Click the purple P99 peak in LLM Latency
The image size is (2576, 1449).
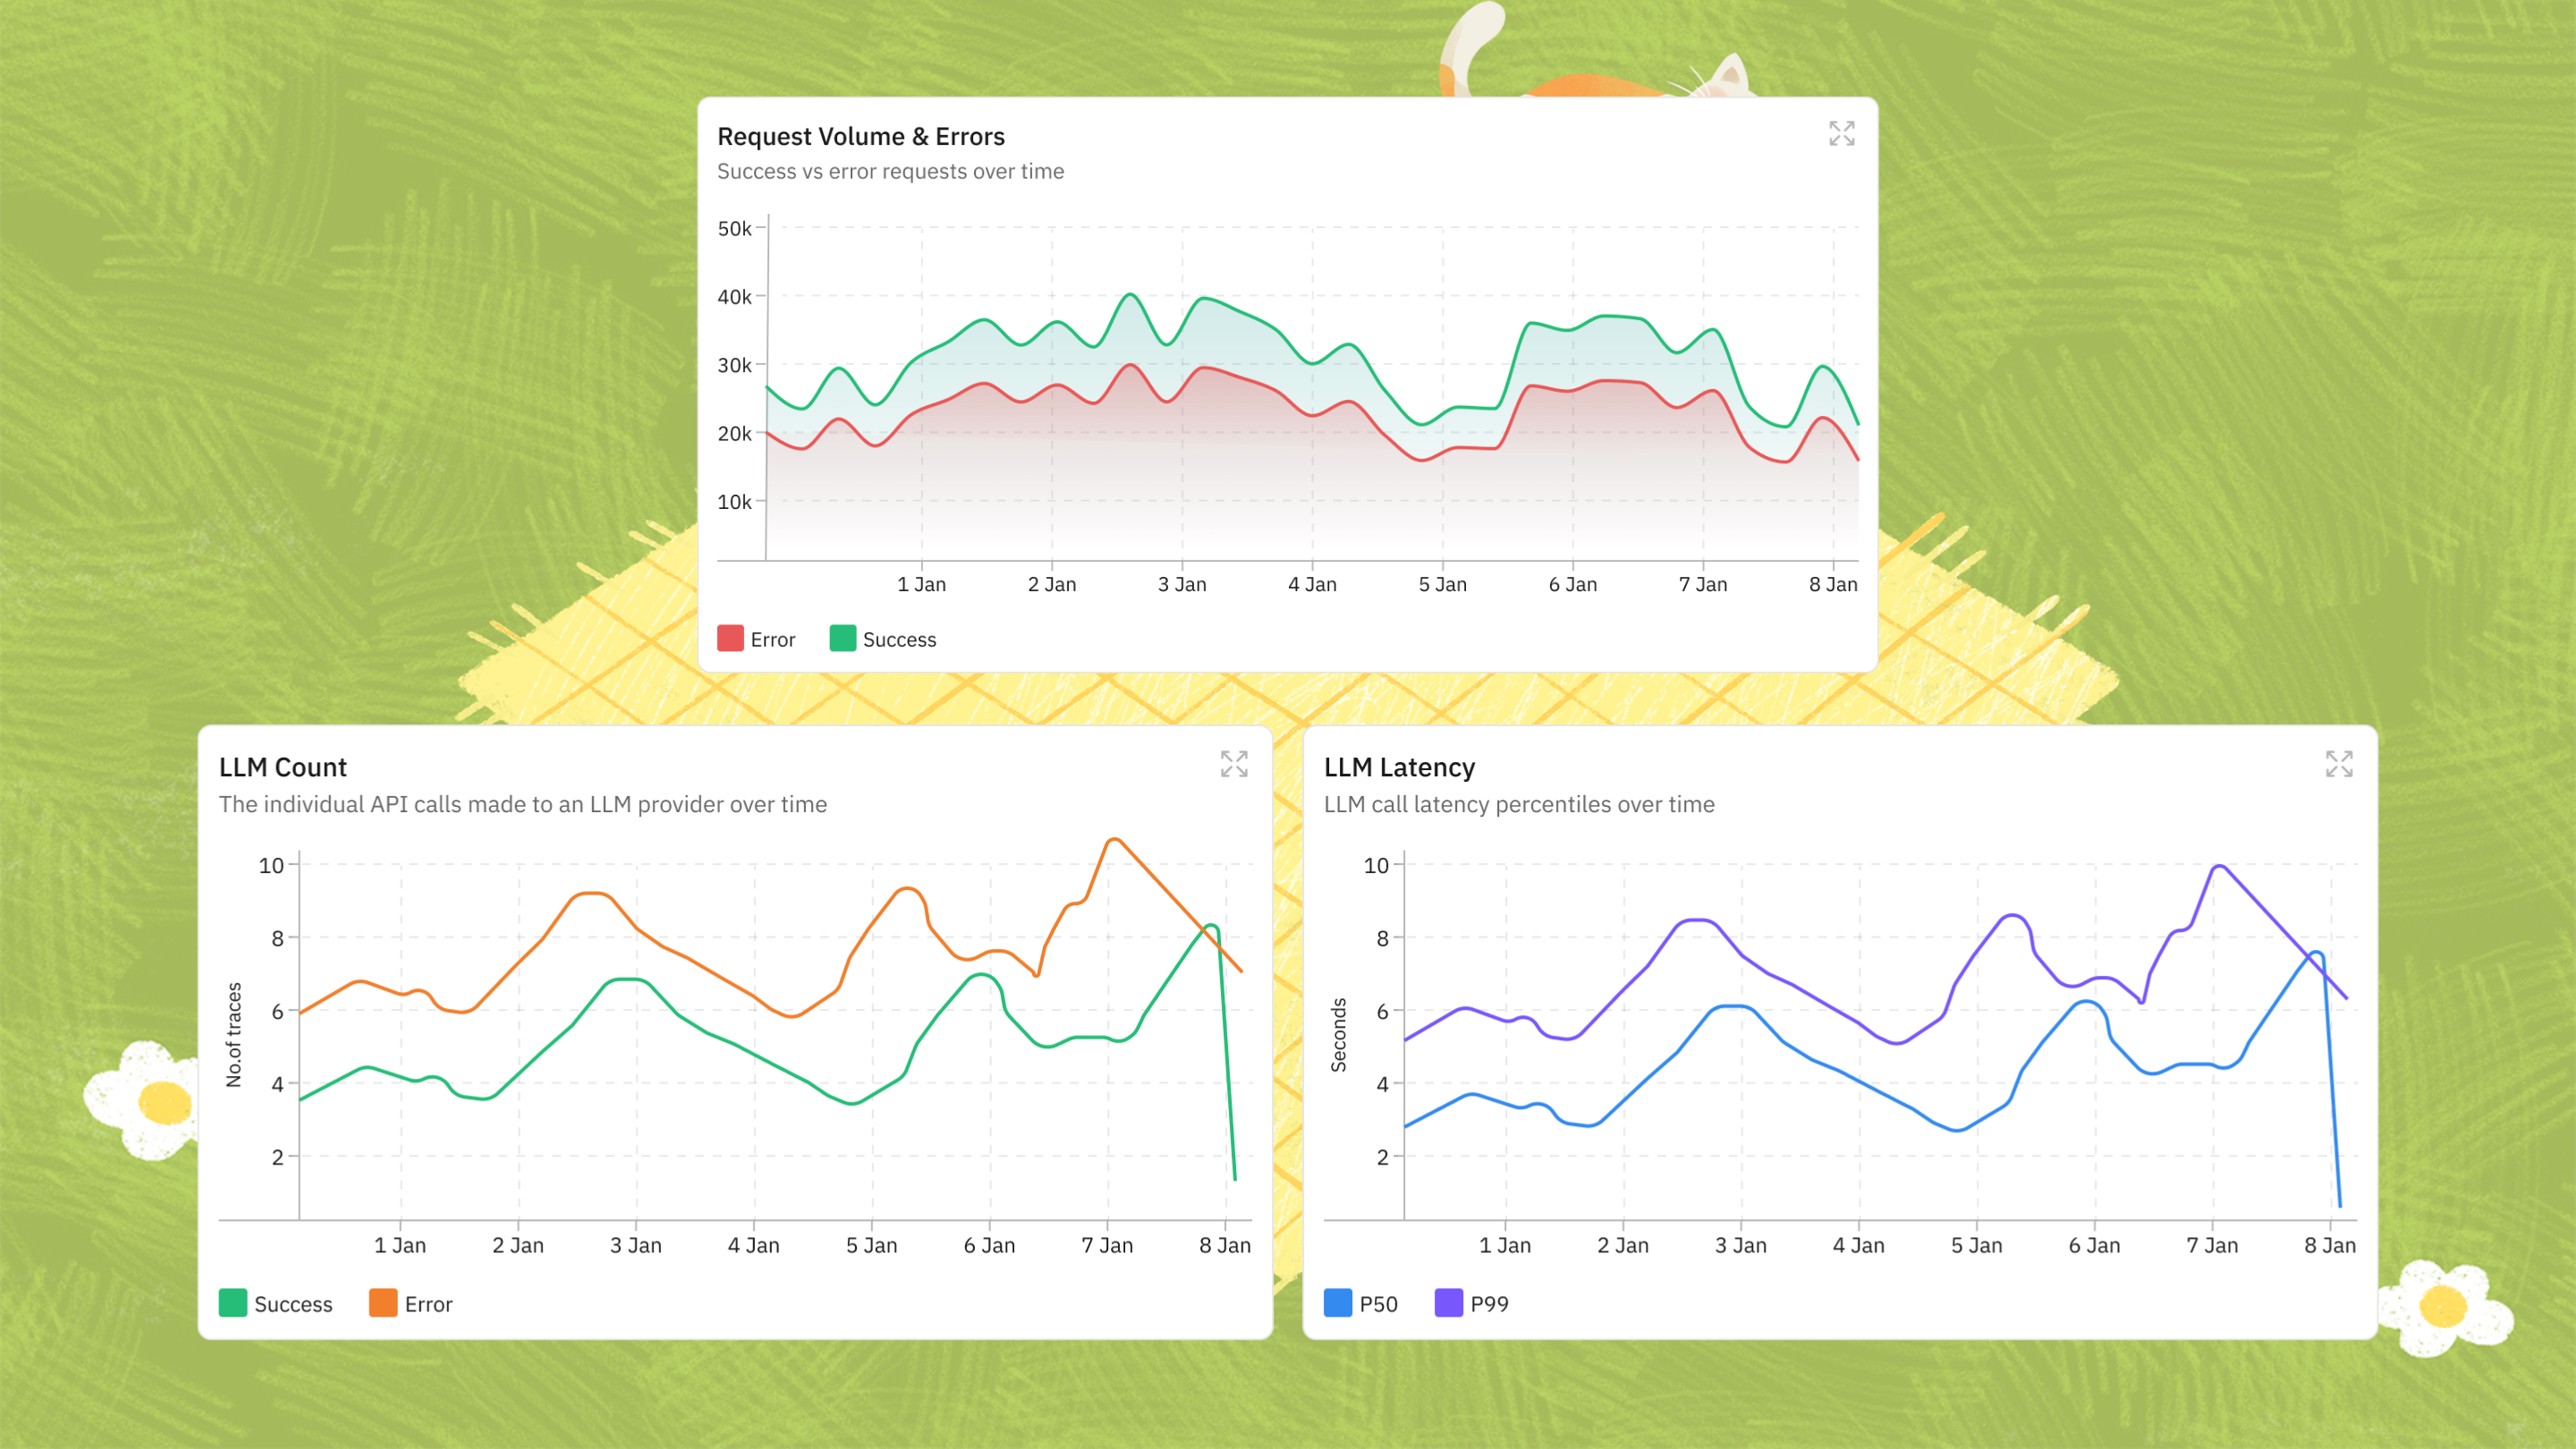coord(2219,867)
